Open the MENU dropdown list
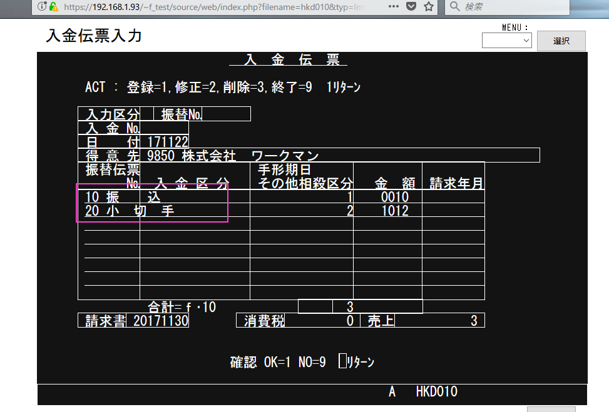Screen dimensions: 609x412 tap(506, 41)
